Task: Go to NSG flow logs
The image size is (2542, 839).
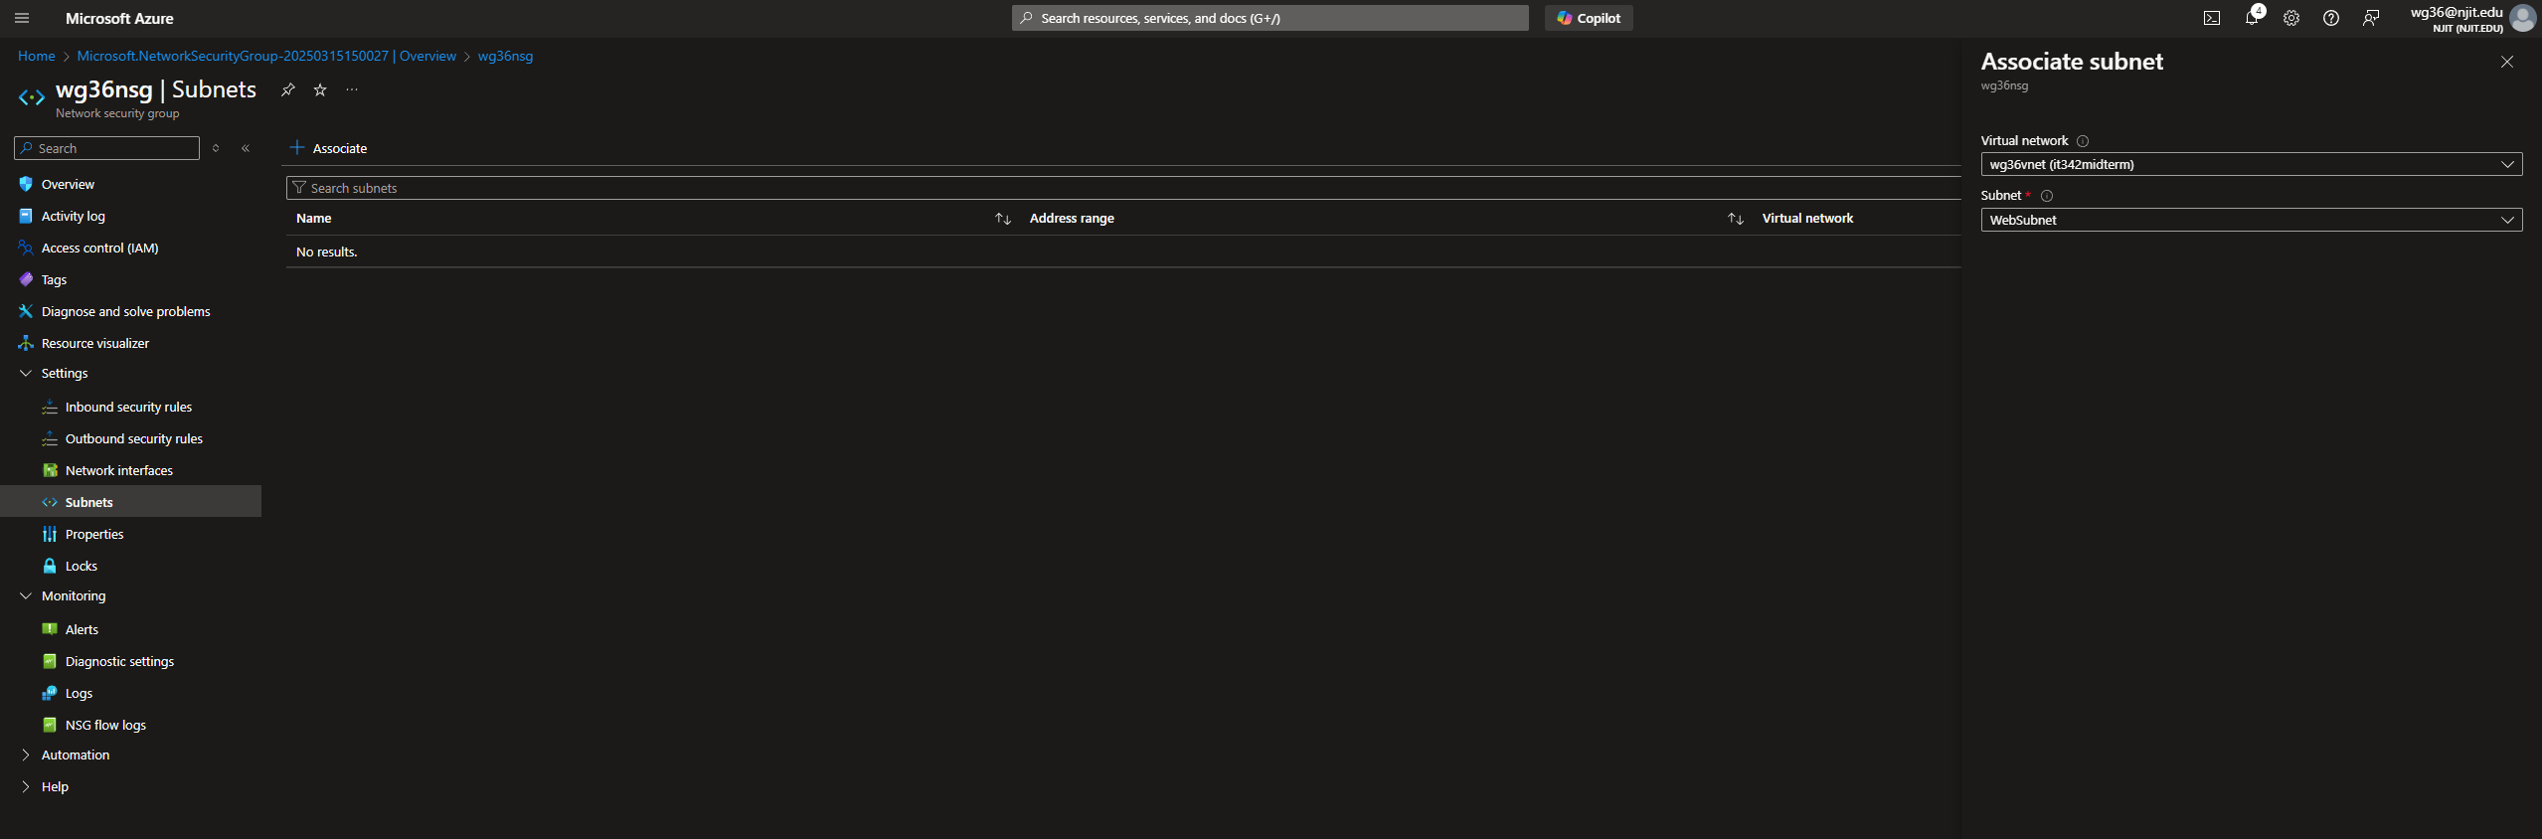Action: pyautogui.click(x=105, y=725)
